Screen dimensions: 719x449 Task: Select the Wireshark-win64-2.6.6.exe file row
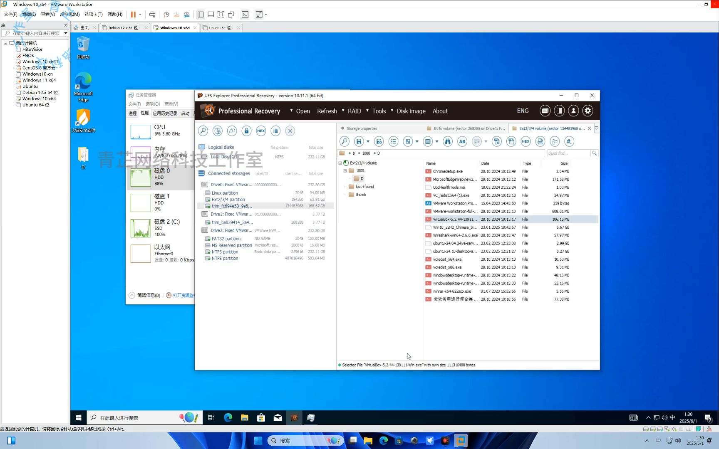(511, 235)
